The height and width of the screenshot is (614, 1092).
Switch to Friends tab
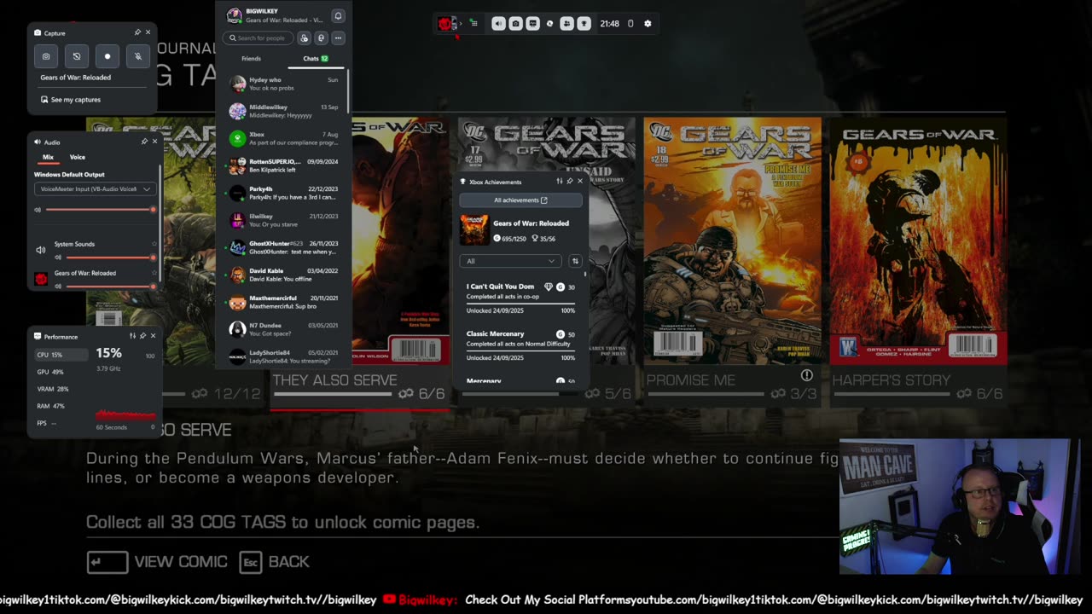click(x=251, y=59)
